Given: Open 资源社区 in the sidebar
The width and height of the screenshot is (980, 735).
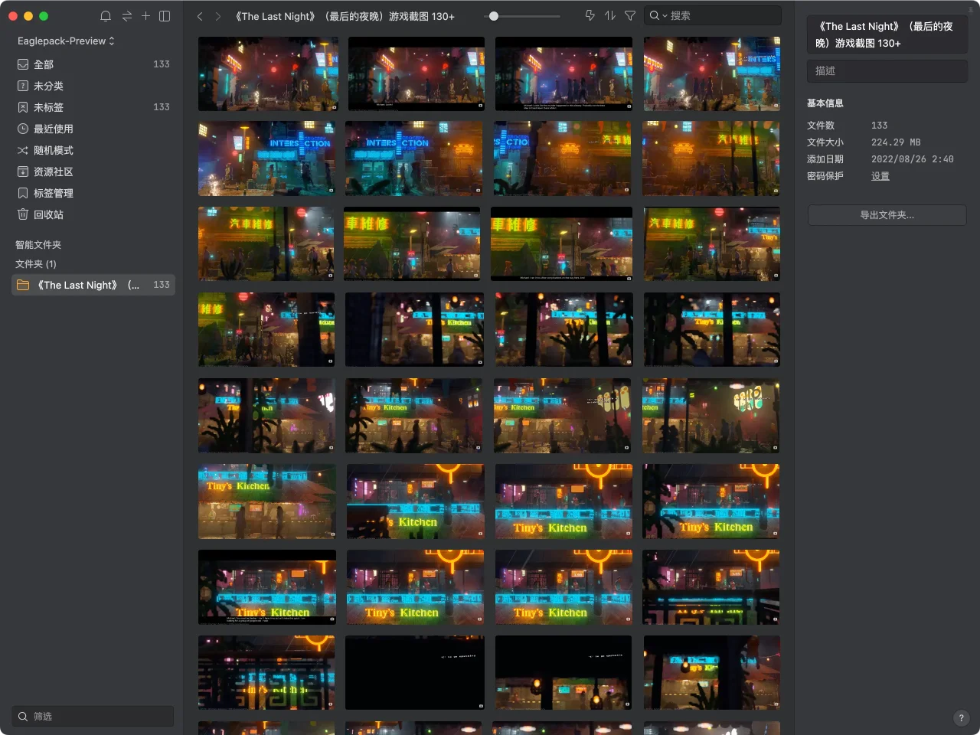Looking at the screenshot, I should [93, 171].
